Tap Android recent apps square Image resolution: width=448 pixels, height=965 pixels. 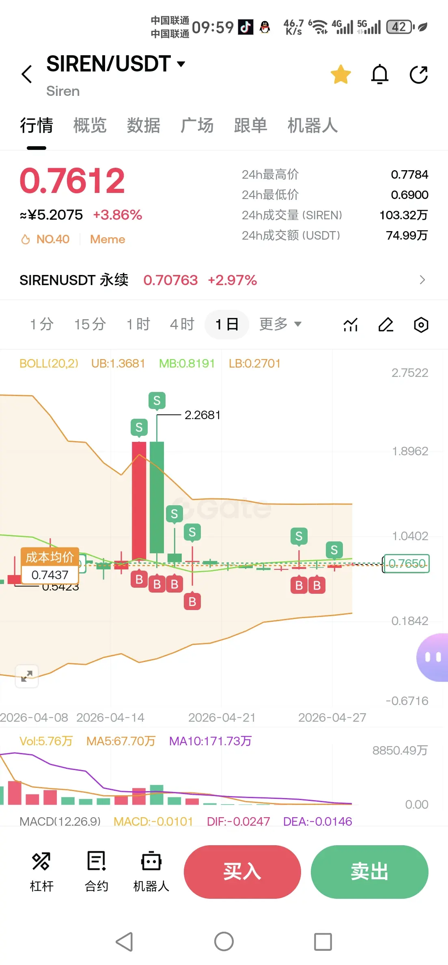323,941
